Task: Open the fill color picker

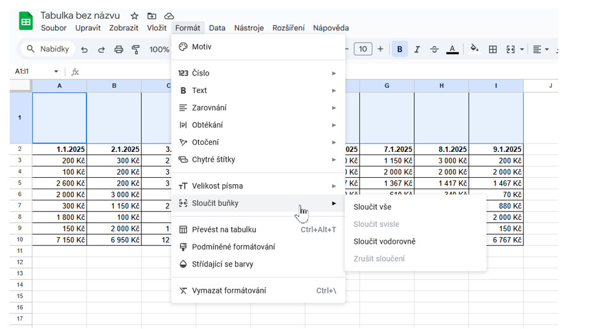Action: point(474,49)
